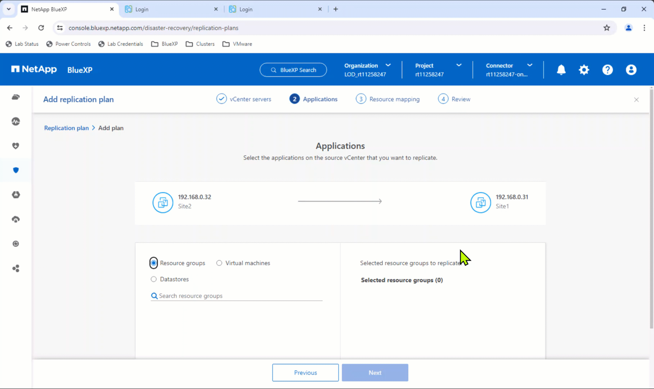Open the settings gear icon
654x389 pixels.
[584, 70]
